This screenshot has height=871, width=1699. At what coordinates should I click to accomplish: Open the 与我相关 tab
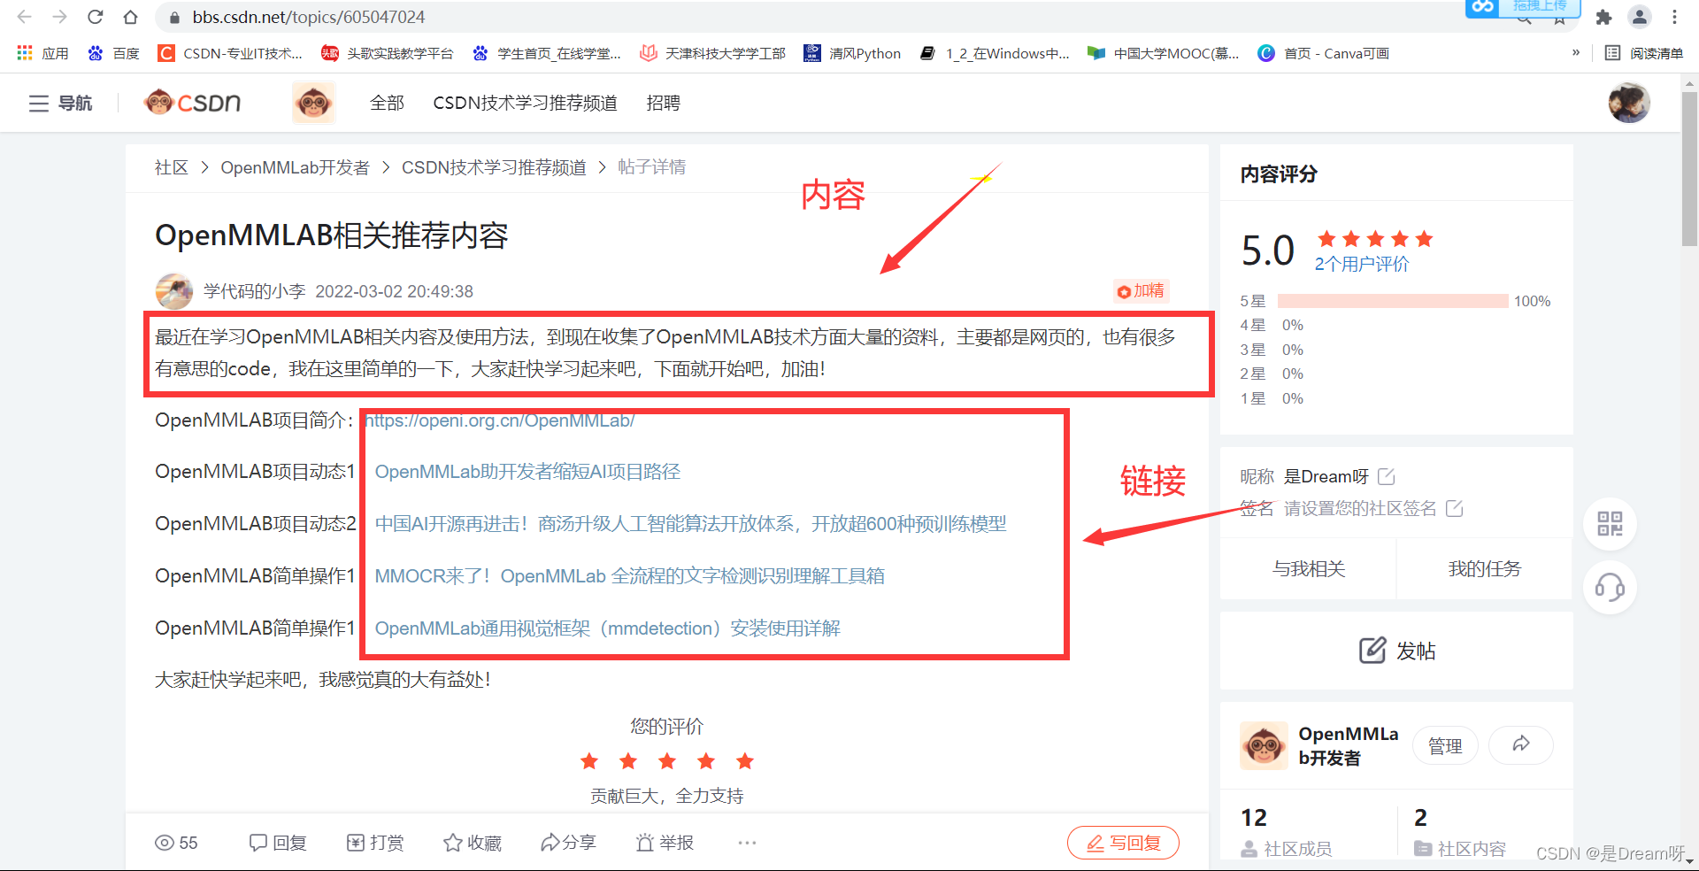pos(1308,569)
